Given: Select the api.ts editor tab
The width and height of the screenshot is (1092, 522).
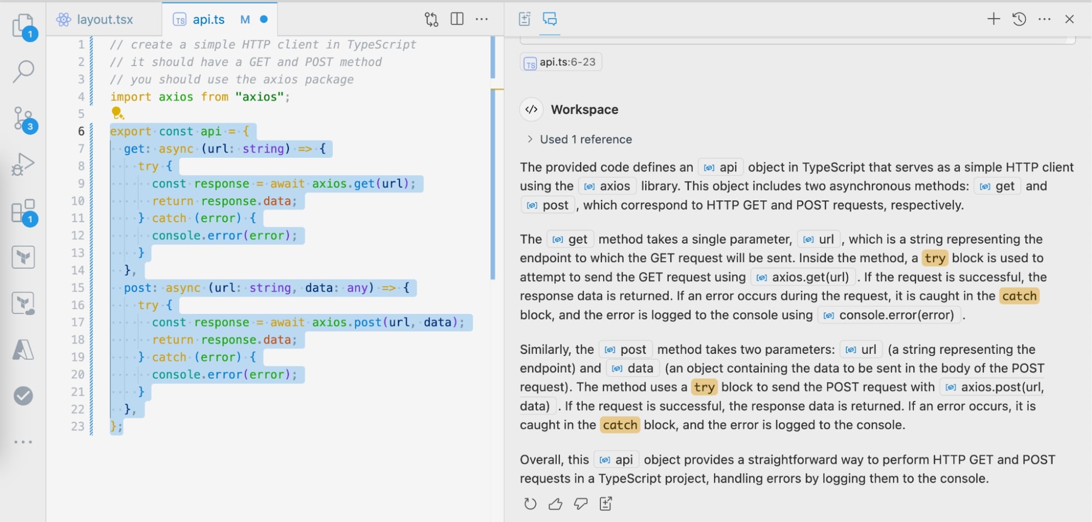Looking at the screenshot, I should pyautogui.click(x=208, y=20).
